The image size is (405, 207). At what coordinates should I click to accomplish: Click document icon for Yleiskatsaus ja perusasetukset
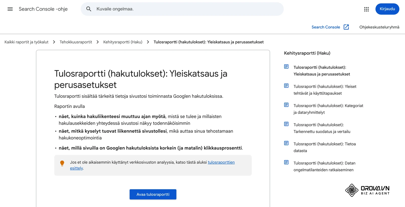click(x=286, y=67)
